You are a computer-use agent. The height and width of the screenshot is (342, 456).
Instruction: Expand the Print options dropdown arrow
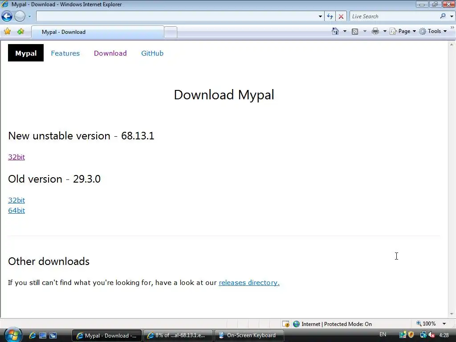[384, 31]
